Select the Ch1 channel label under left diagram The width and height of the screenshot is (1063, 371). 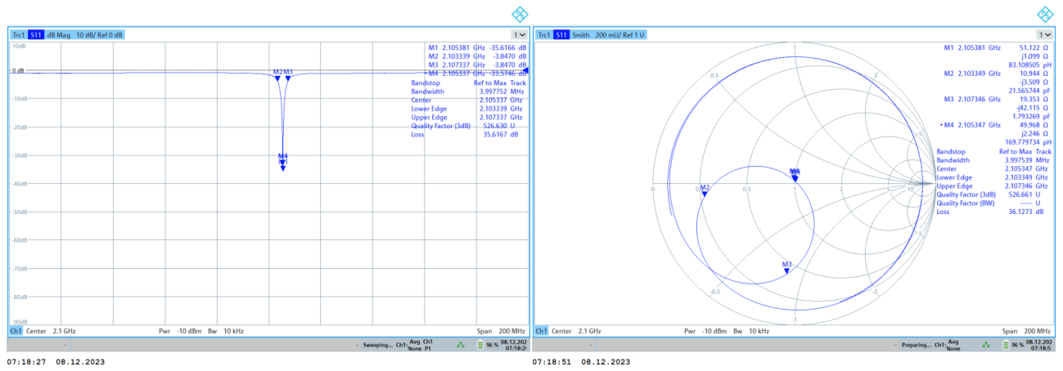pyautogui.click(x=16, y=331)
